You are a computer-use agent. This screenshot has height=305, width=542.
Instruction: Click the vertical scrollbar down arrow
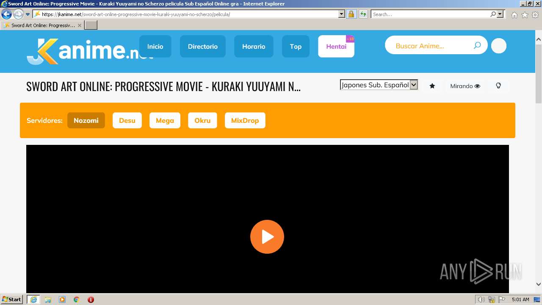tap(539, 284)
